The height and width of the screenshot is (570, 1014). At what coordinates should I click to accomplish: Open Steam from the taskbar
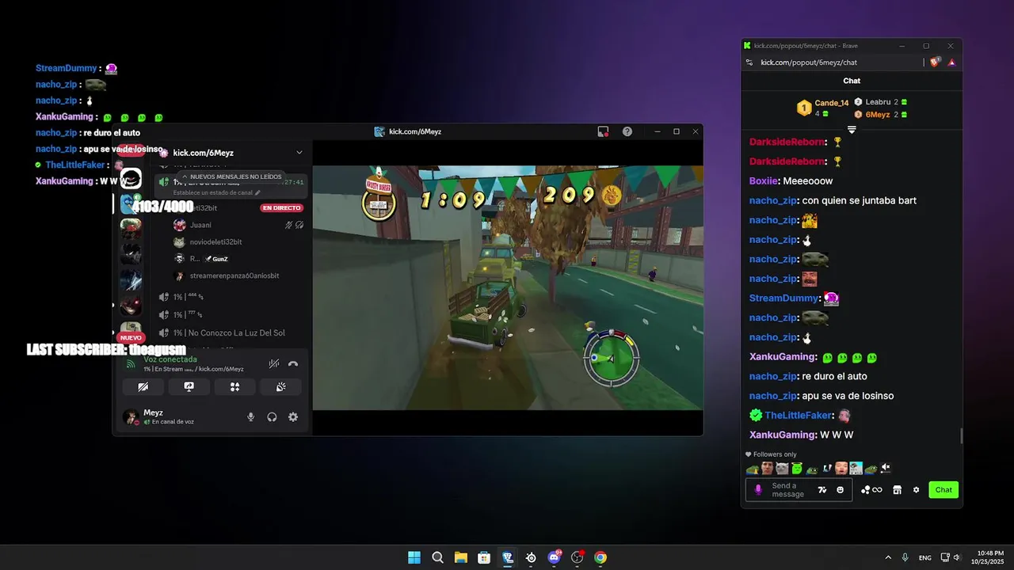point(531,557)
